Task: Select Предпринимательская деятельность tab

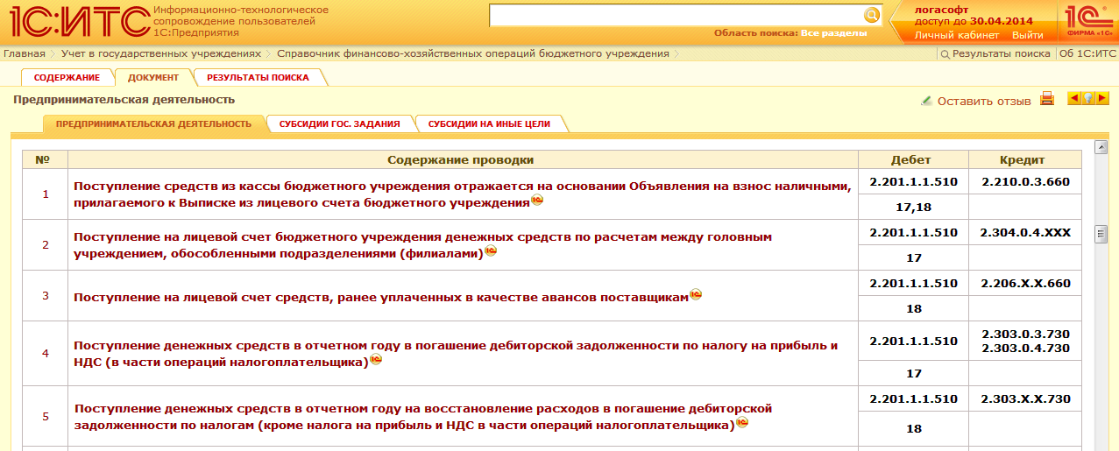Action: coord(153,123)
